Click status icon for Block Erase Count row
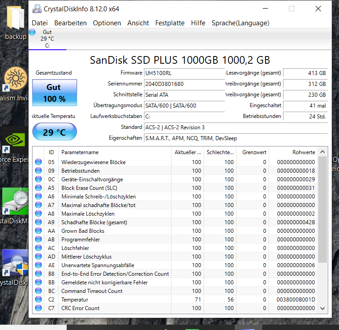Screen dimensions: 339x330 tap(38, 188)
